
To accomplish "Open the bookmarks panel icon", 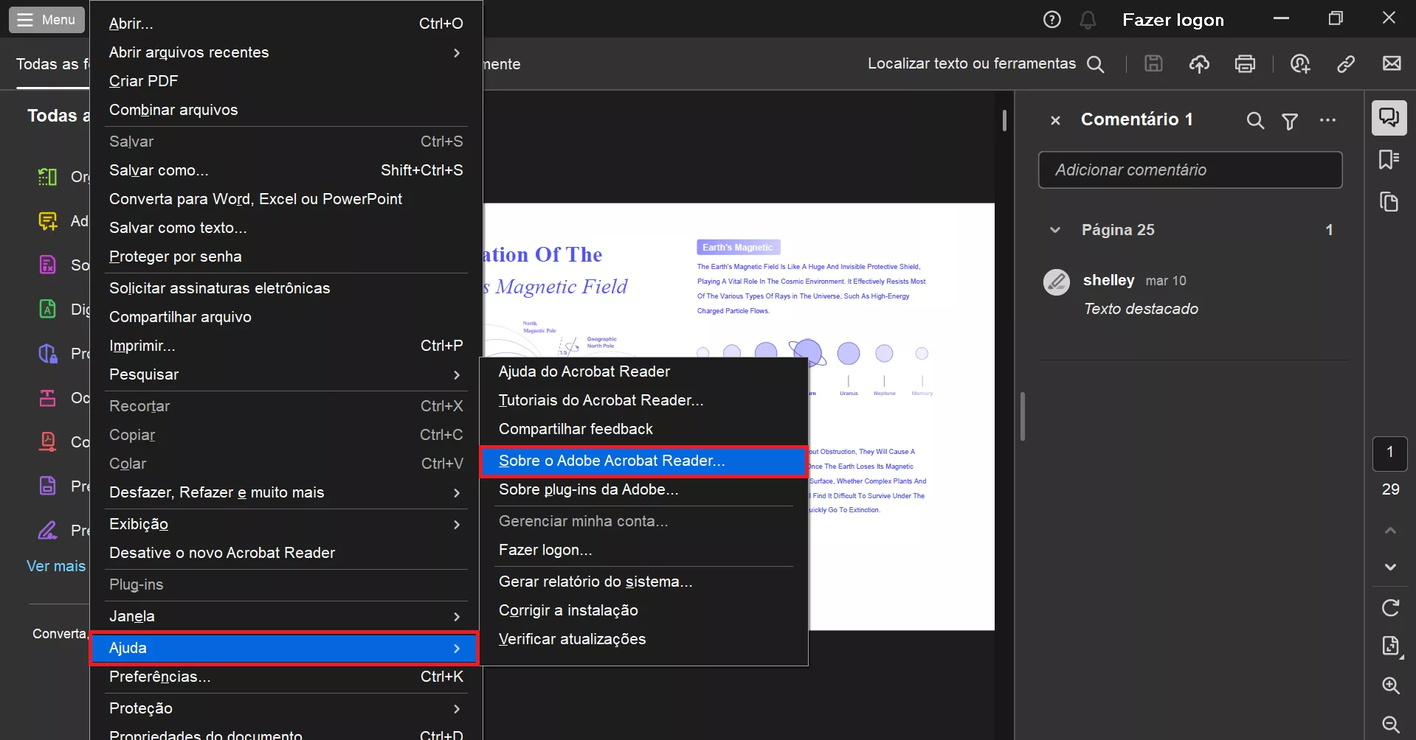I will coord(1389,160).
